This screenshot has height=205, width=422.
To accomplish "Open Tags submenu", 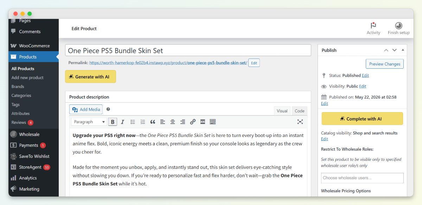I will (x=15, y=104).
